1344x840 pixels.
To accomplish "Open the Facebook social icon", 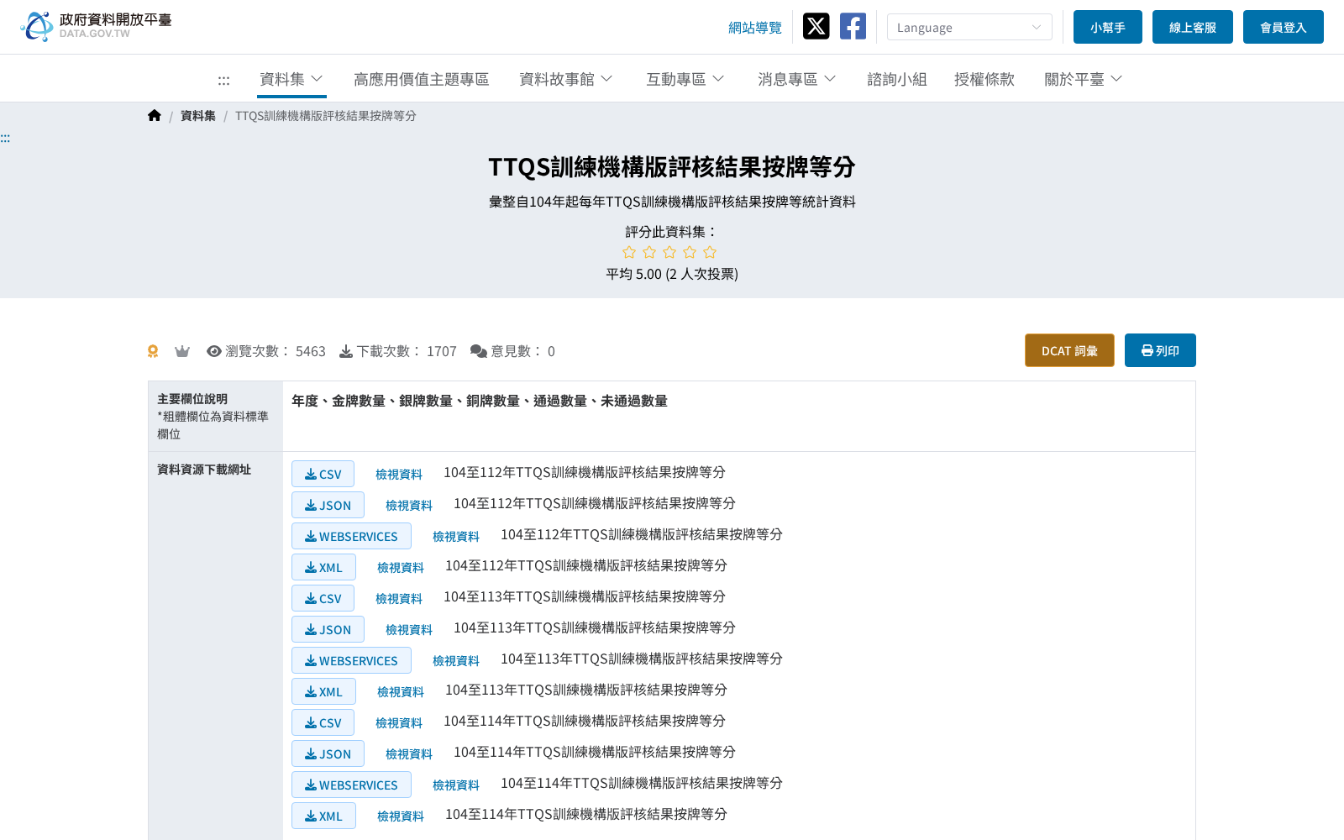I will (x=853, y=26).
